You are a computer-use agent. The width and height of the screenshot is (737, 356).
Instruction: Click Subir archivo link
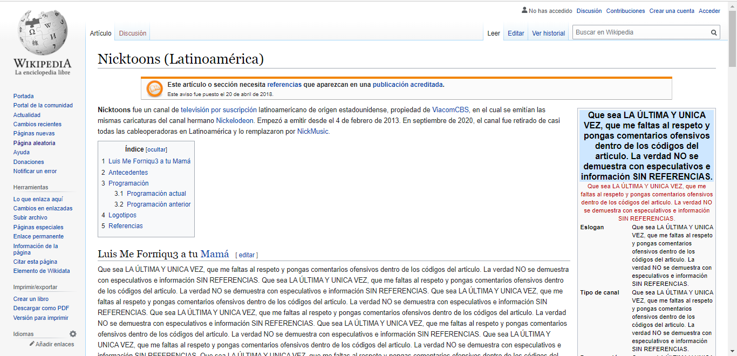[30, 218]
